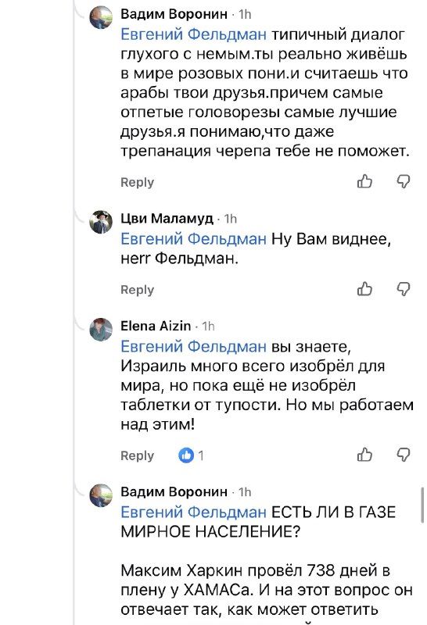Viewport: 427px width, 625px height.
Task: Thumbs up Цви Маламуд's comment
Action: coord(364,288)
